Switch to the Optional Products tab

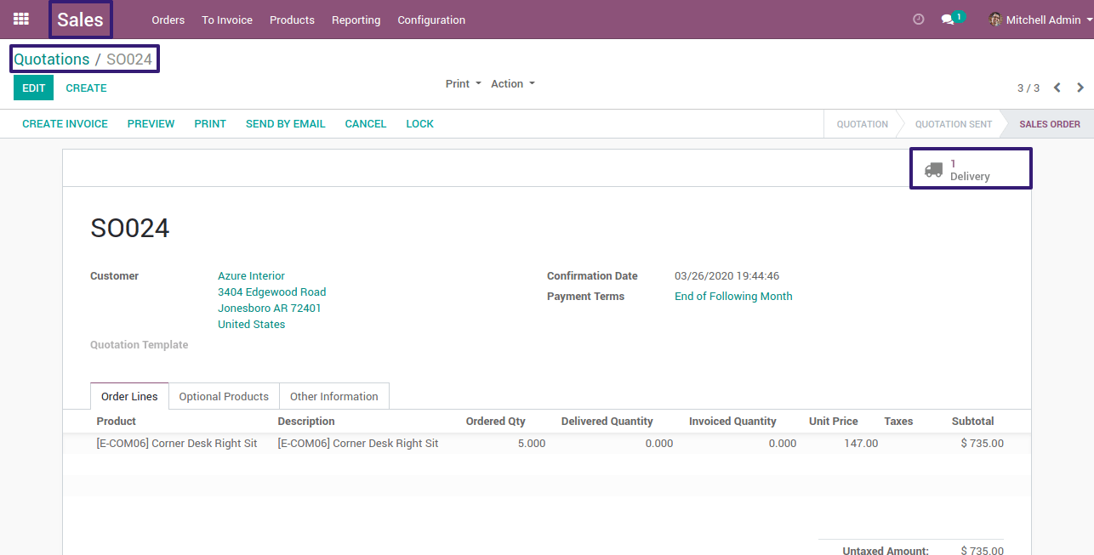click(x=224, y=397)
